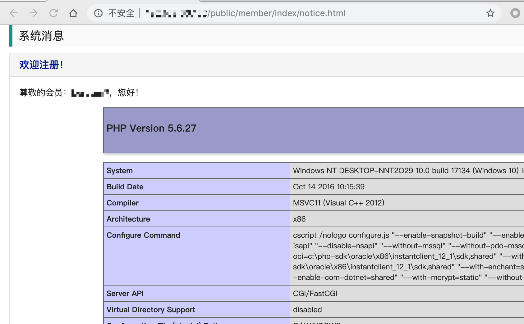Click the Compiler label cell

[197, 203]
